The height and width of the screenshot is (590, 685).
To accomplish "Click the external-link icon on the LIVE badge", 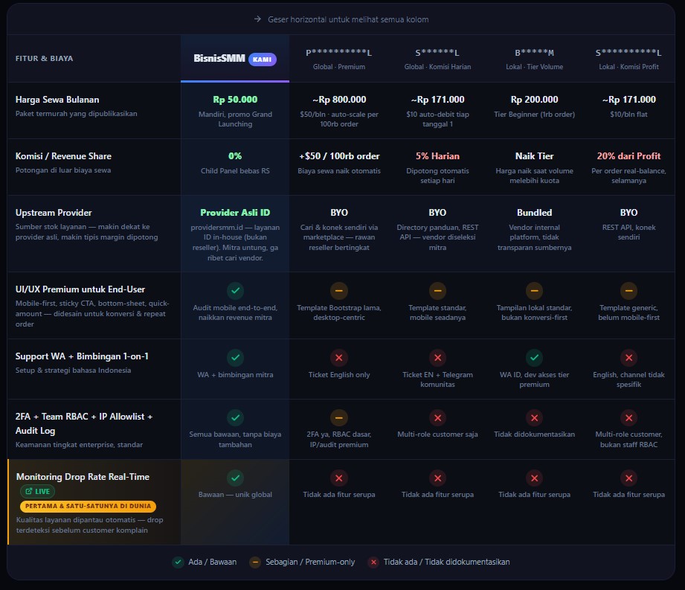I will pyautogui.click(x=28, y=491).
